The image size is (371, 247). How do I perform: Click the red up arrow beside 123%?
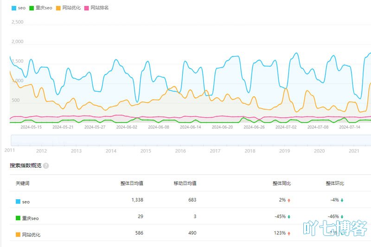[x=289, y=233]
